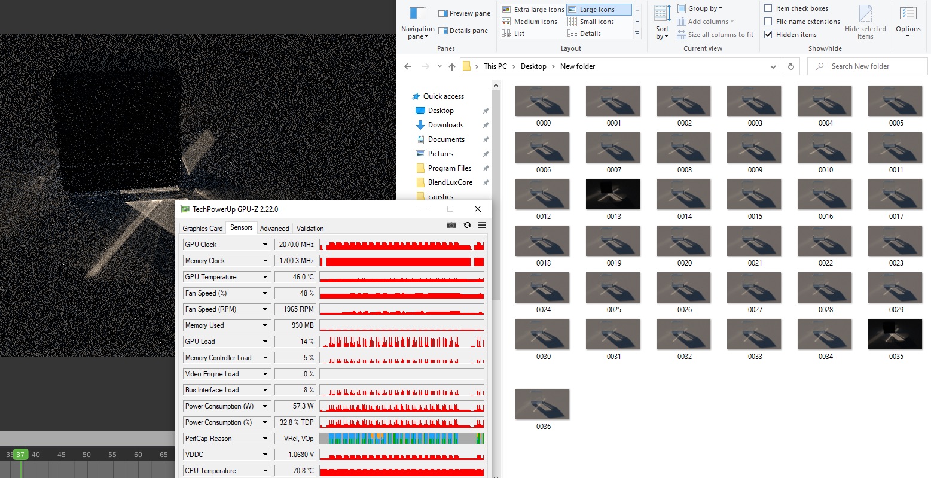
Task: Switch to the Graphics Card tab
Action: click(x=202, y=229)
